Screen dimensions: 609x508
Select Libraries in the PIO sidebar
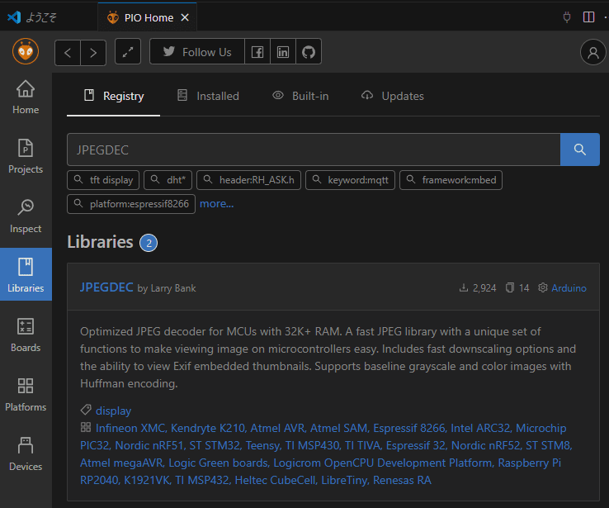click(x=26, y=274)
